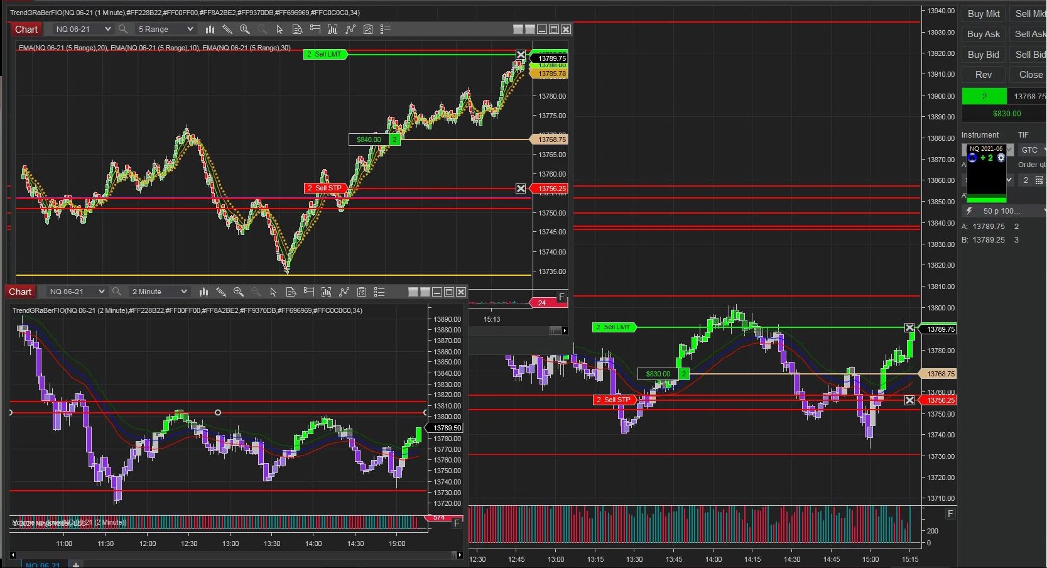The image size is (1047, 568).
Task: Select the cursor pointer tool in 5 Range chart
Action: point(279,29)
